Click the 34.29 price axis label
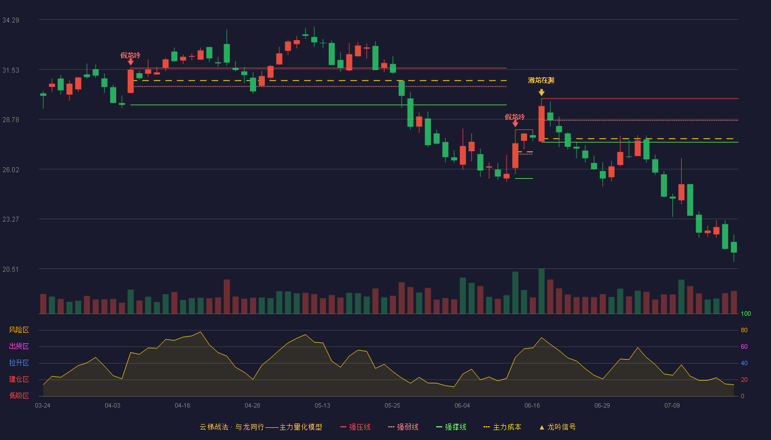The image size is (771, 440). (10, 20)
